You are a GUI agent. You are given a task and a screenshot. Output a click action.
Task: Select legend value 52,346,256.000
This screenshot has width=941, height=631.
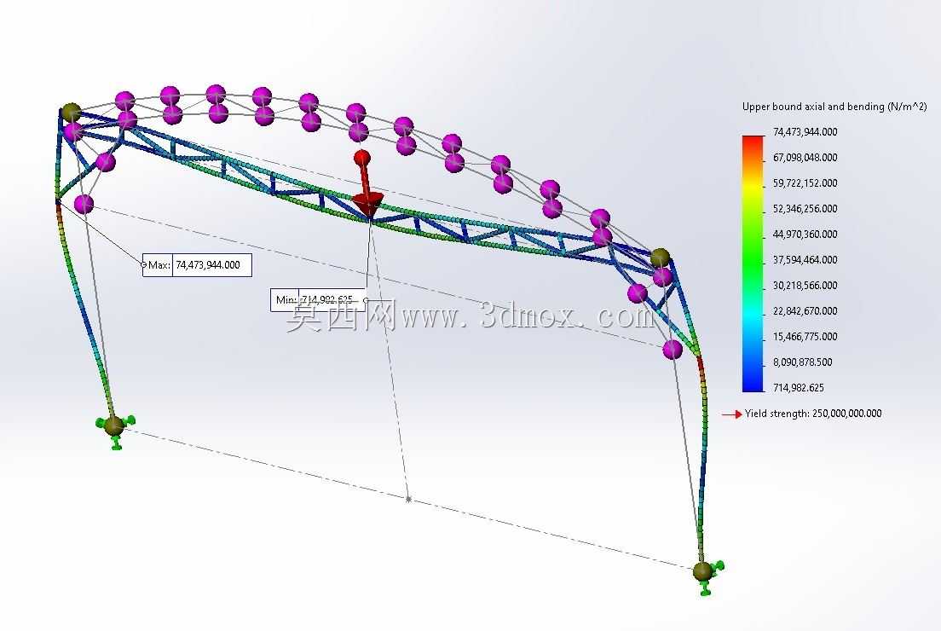(x=805, y=209)
